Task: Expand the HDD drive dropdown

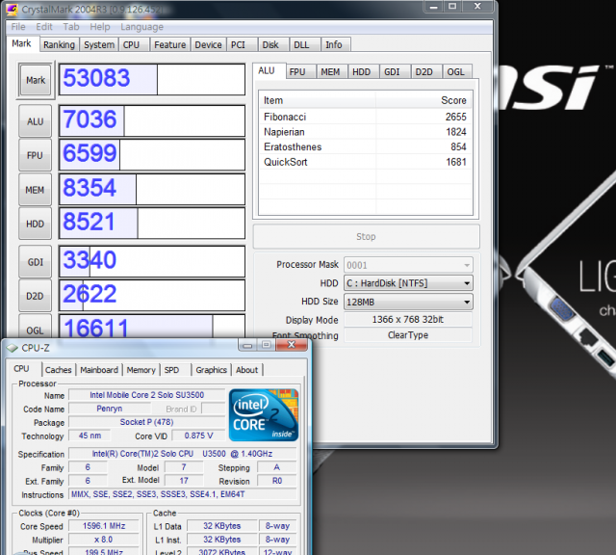Action: tap(408, 283)
